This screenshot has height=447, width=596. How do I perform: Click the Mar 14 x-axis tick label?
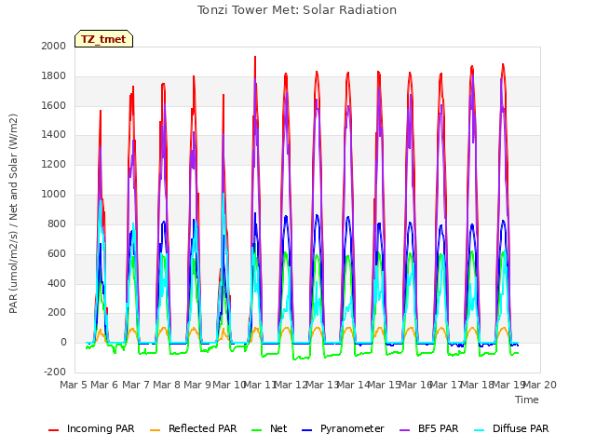pyautogui.click(x=353, y=385)
